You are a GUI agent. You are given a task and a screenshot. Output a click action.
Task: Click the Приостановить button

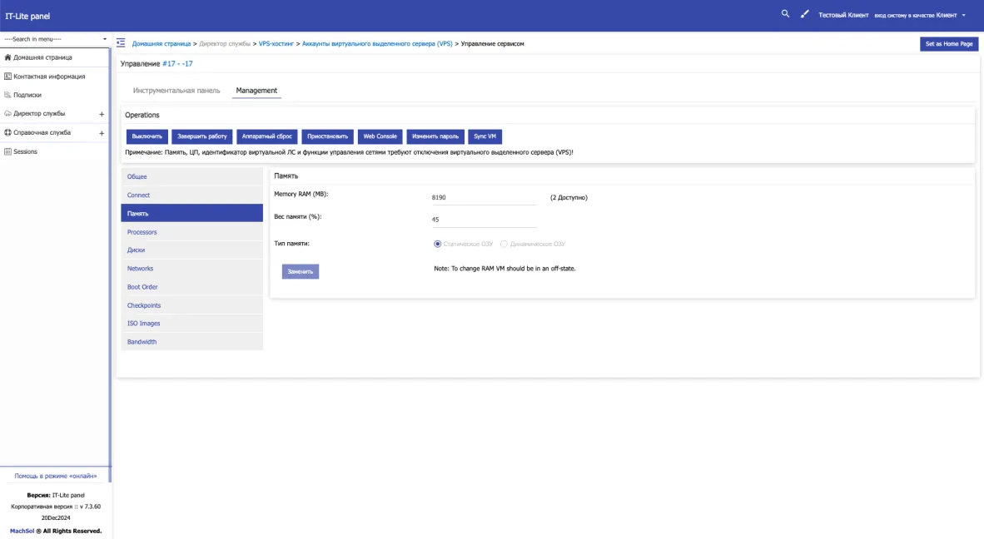[327, 136]
